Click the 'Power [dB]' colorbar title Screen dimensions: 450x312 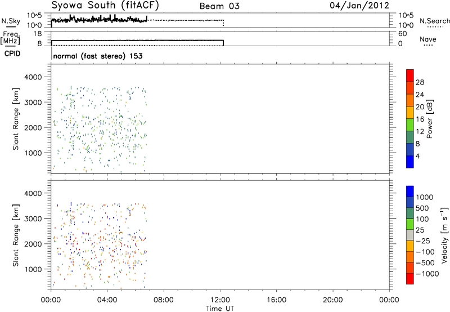pyautogui.click(x=429, y=119)
